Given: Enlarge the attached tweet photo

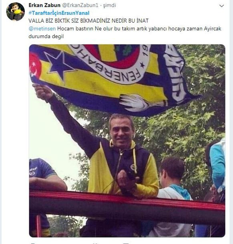Looking at the screenshot, I should point(127,141).
